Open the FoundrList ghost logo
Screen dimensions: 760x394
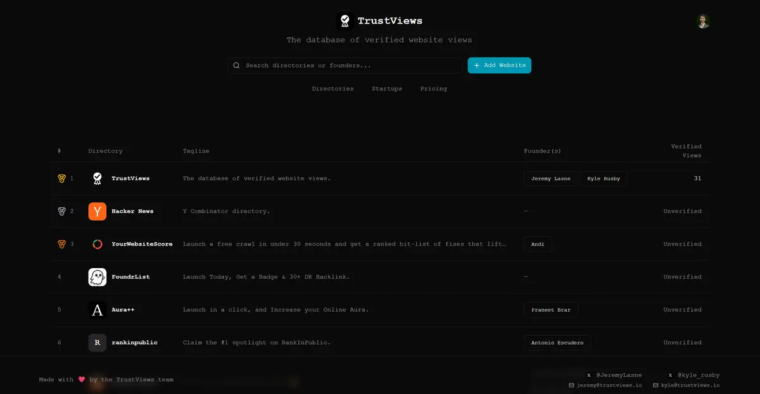[97, 277]
